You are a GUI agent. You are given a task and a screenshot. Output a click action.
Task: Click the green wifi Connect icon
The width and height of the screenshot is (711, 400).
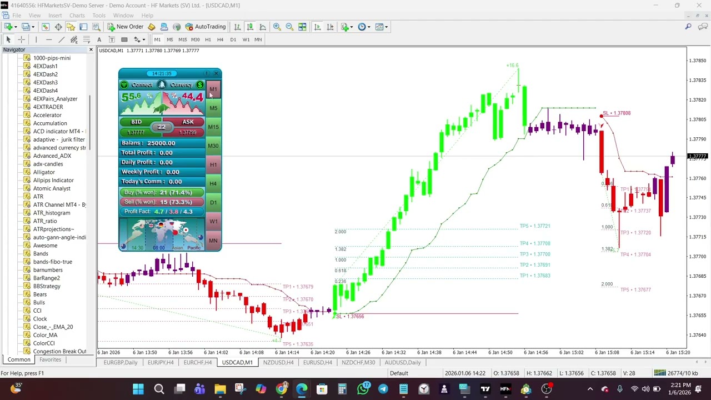pos(124,85)
